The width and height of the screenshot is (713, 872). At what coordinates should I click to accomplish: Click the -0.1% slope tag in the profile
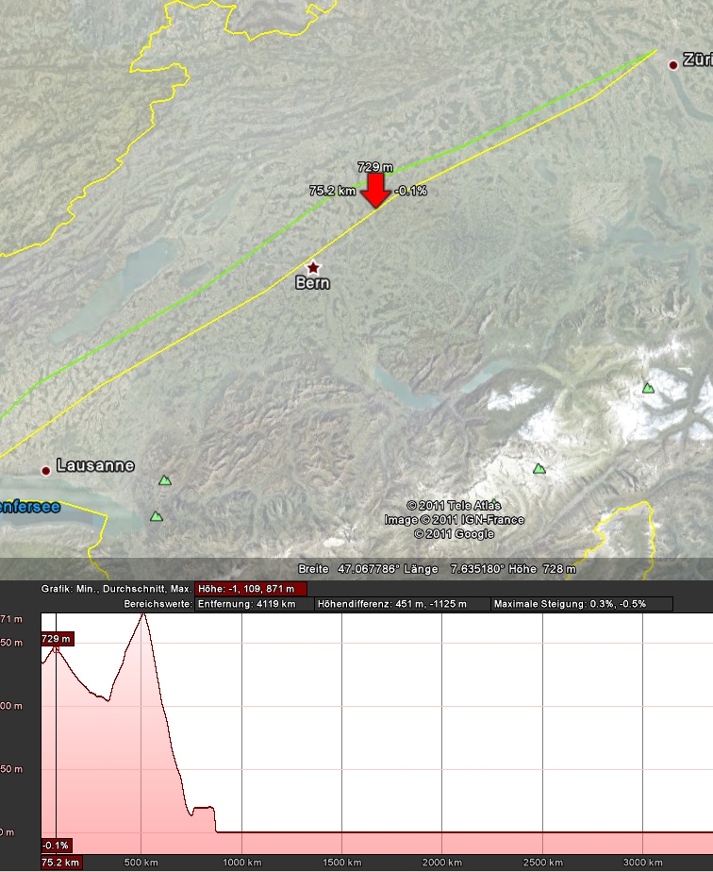pos(56,846)
